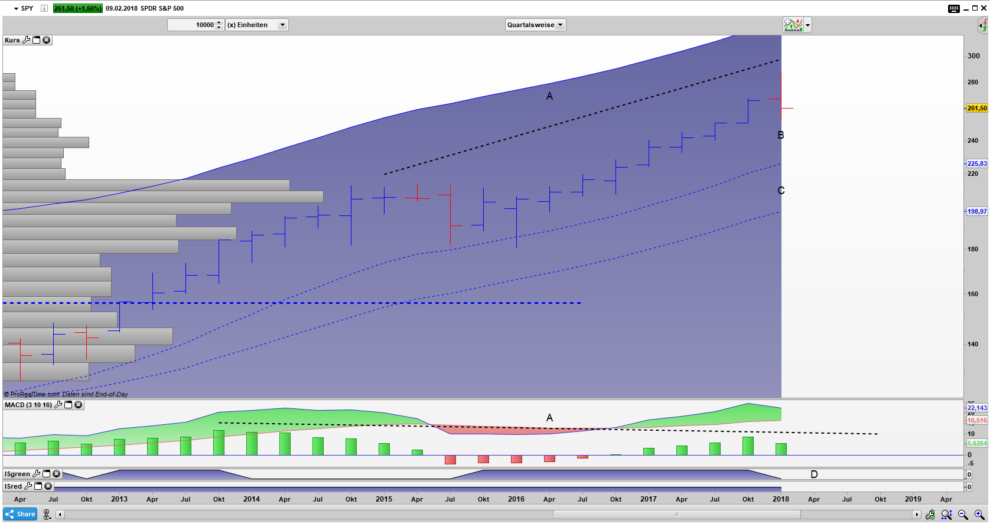990x524 pixels.
Task: Maximize the ISgreen indicator panel
Action: [x=47, y=474]
